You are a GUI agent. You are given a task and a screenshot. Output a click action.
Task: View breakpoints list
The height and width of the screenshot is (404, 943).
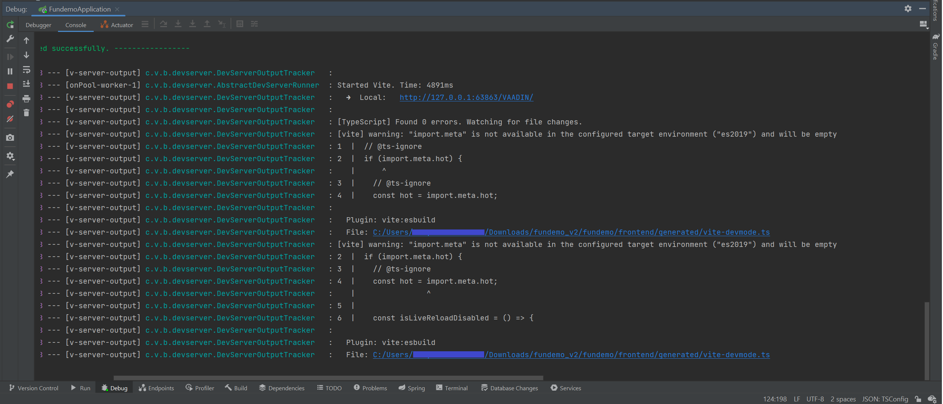[x=10, y=104]
